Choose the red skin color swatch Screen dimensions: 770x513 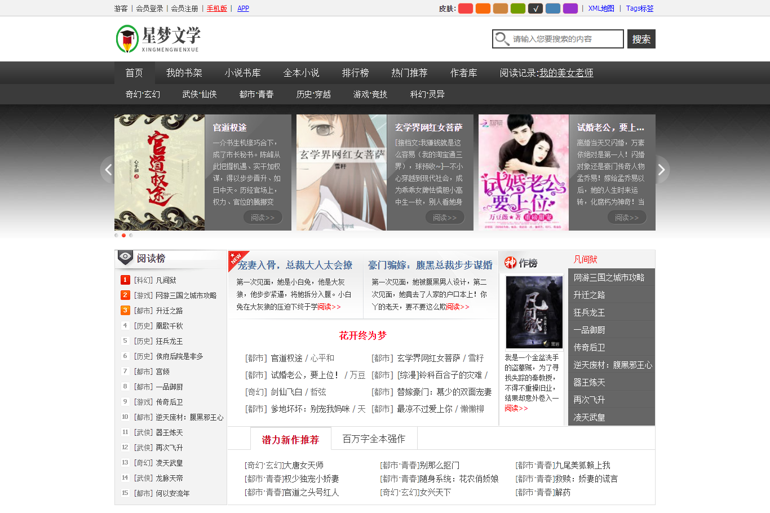pos(466,8)
